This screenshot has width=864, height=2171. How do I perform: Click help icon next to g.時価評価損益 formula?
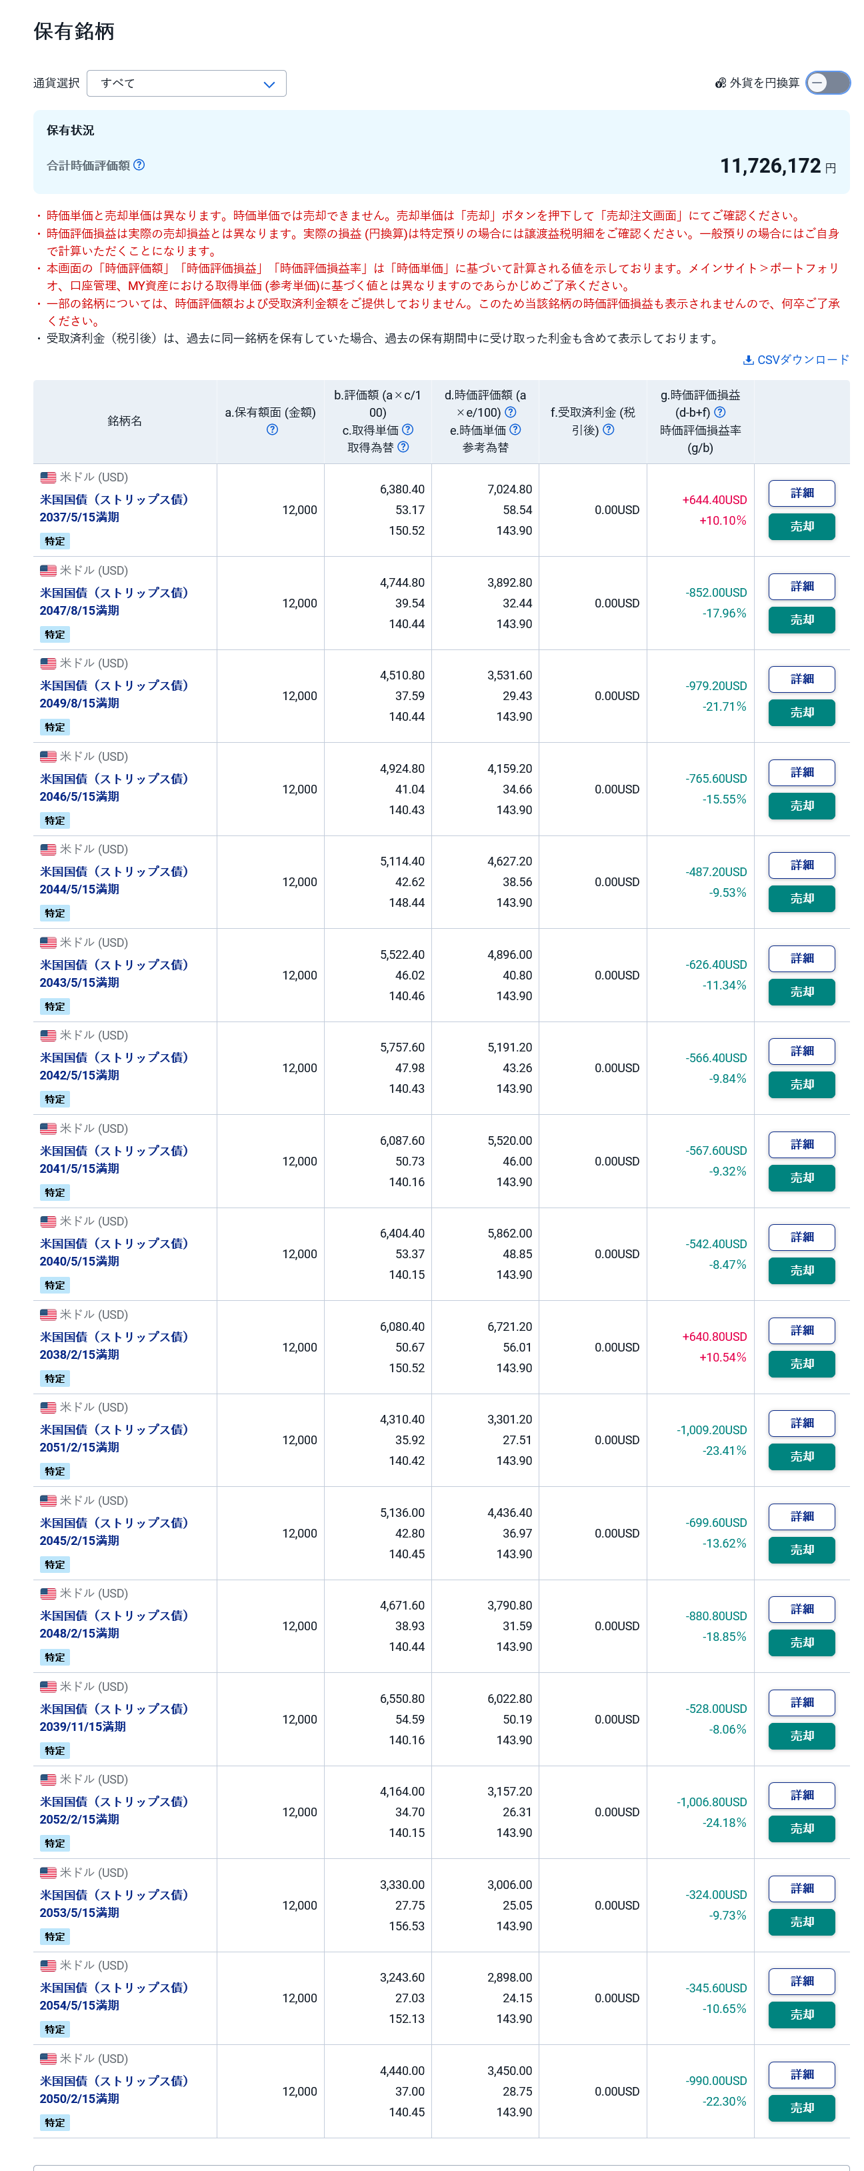click(x=720, y=412)
